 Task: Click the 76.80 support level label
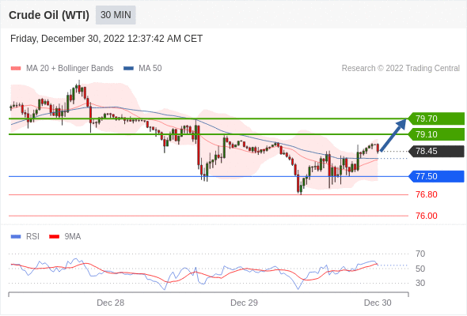427,194
